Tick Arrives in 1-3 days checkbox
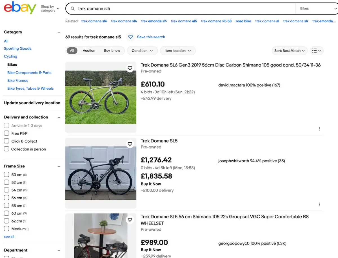Image resolution: width=338 pixels, height=258 pixels. click(x=6, y=125)
